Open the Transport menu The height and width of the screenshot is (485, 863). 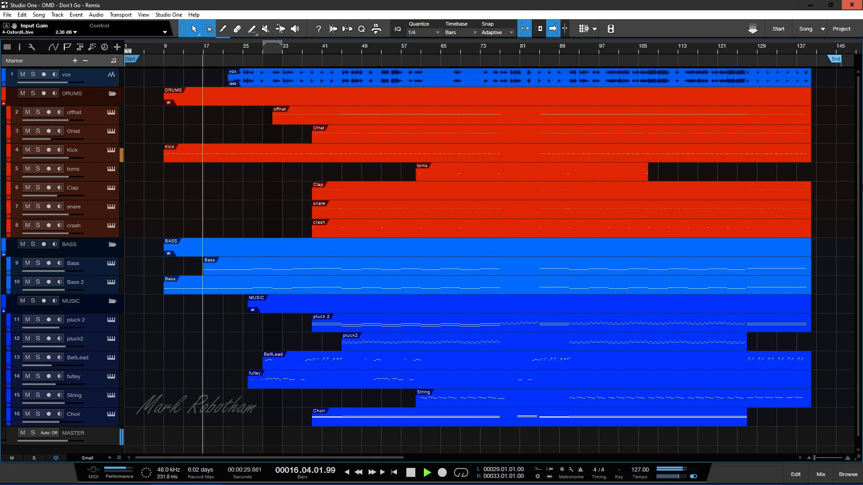tap(120, 15)
